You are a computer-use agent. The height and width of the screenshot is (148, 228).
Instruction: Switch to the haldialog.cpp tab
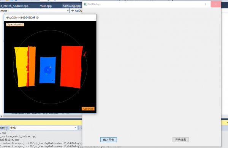pos(72,6)
